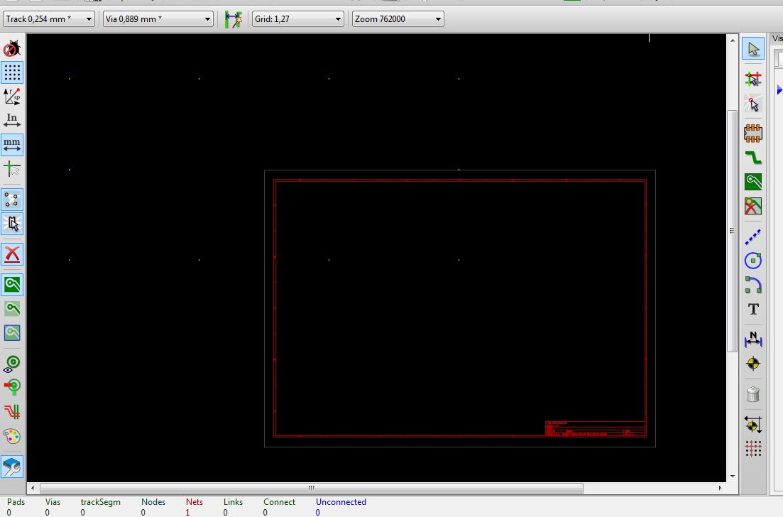Image resolution: width=783 pixels, height=517 pixels.
Task: Select the Add tracks and vias tool
Action: tap(753, 158)
